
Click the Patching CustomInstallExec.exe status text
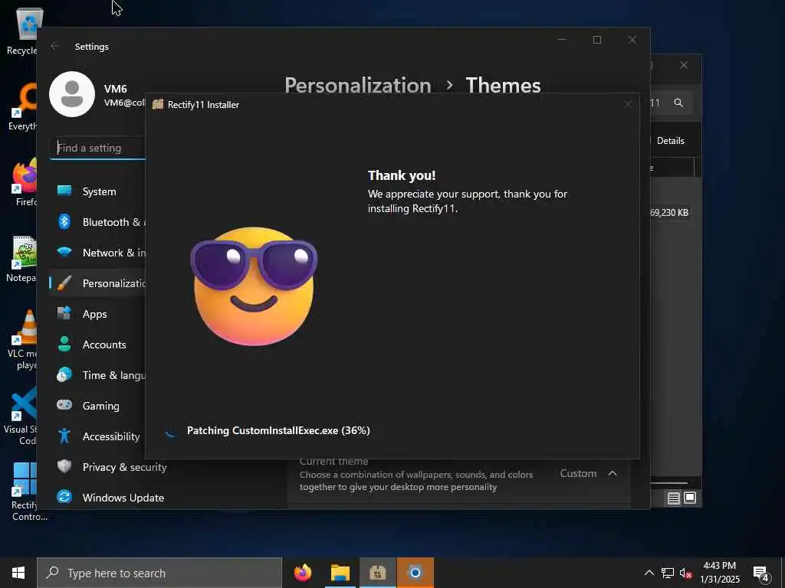tap(278, 430)
